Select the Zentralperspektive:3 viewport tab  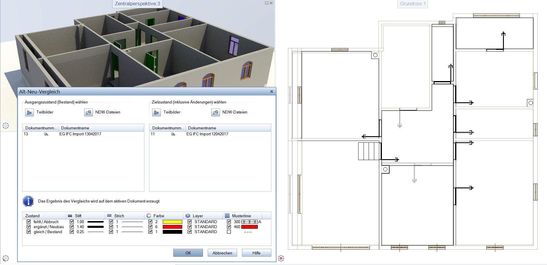click(137, 4)
